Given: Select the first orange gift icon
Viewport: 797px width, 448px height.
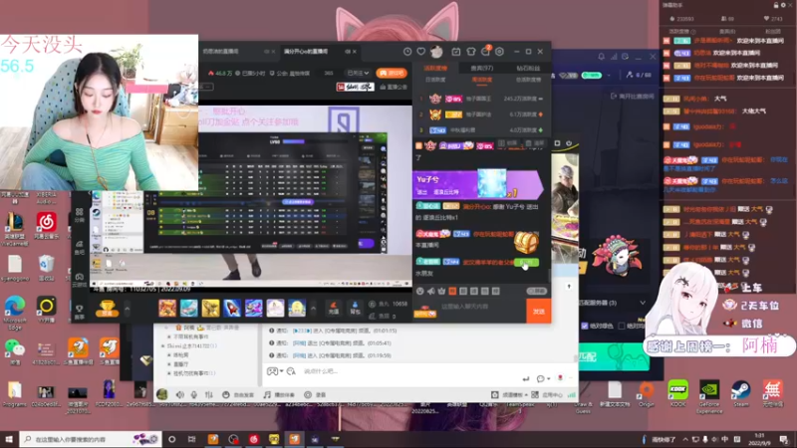Looking at the screenshot, I should coord(167,308).
